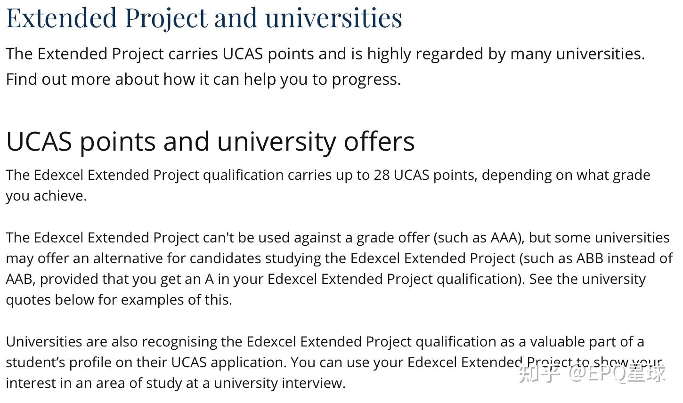Click the phrase "depending on what grade"
This screenshot has width=683, height=403.
tap(566, 175)
